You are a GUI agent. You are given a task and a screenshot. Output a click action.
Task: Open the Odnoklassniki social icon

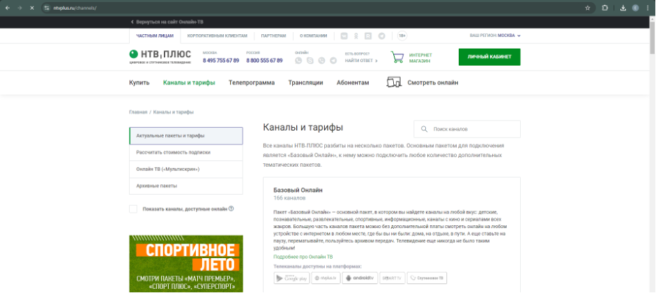point(356,36)
